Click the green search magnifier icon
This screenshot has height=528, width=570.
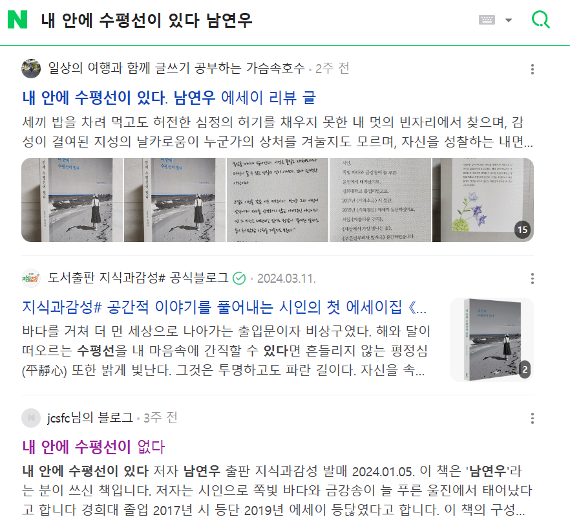[540, 19]
